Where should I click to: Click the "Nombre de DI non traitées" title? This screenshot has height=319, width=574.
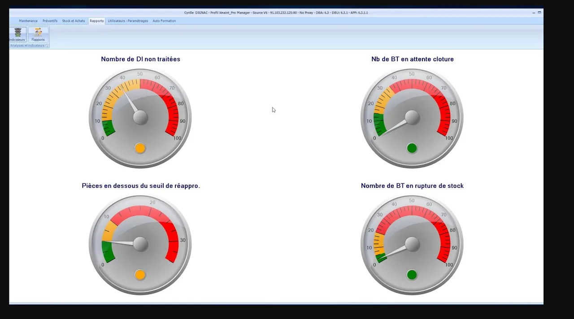[140, 59]
